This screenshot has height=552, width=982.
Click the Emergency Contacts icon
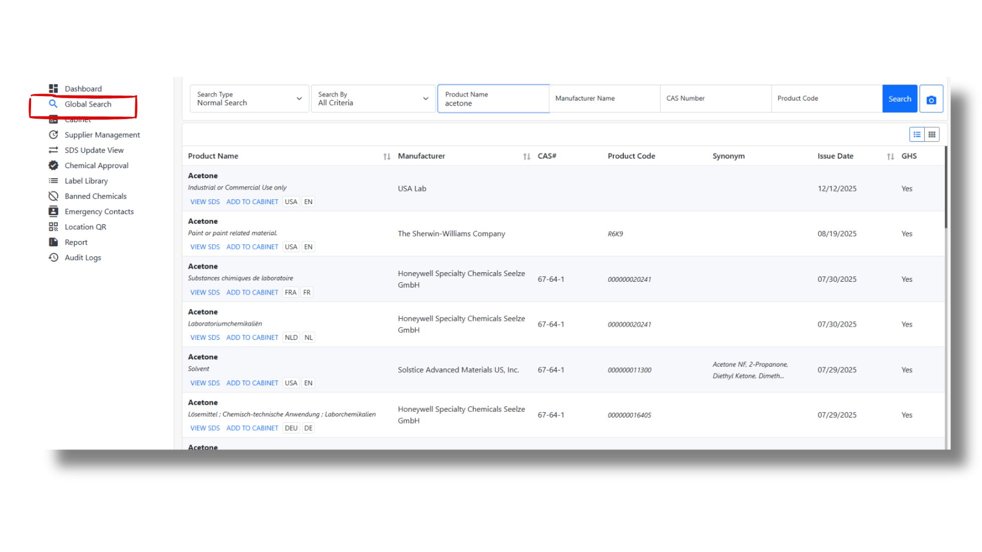[x=53, y=211]
